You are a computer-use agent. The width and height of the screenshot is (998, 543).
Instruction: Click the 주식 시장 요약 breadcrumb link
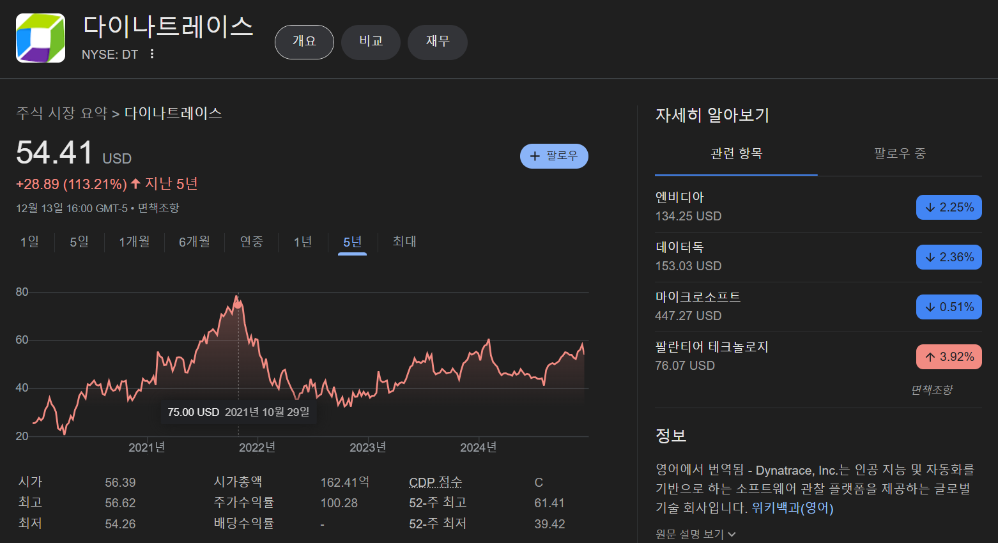click(x=62, y=114)
